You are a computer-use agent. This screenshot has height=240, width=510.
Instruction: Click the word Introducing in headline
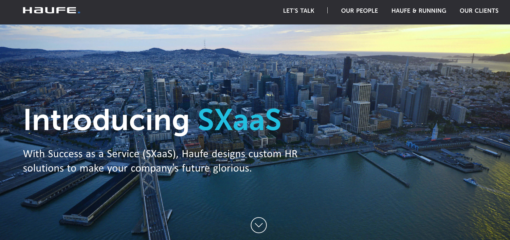[106, 121]
